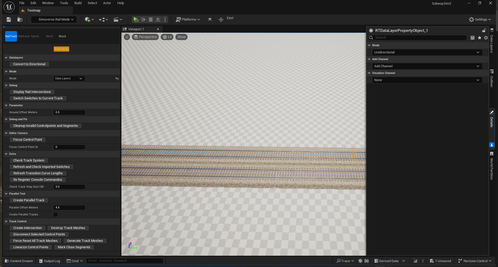Click the Save current level icon
498x267 pixels.
[9, 20]
